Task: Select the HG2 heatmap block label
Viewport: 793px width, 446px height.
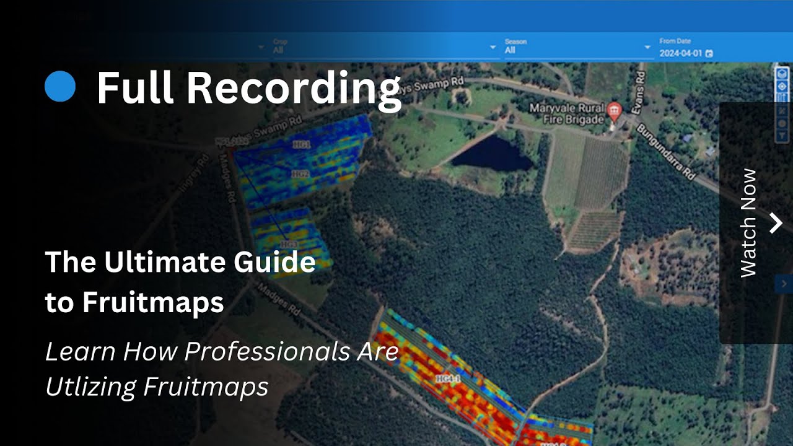Action: [x=300, y=175]
